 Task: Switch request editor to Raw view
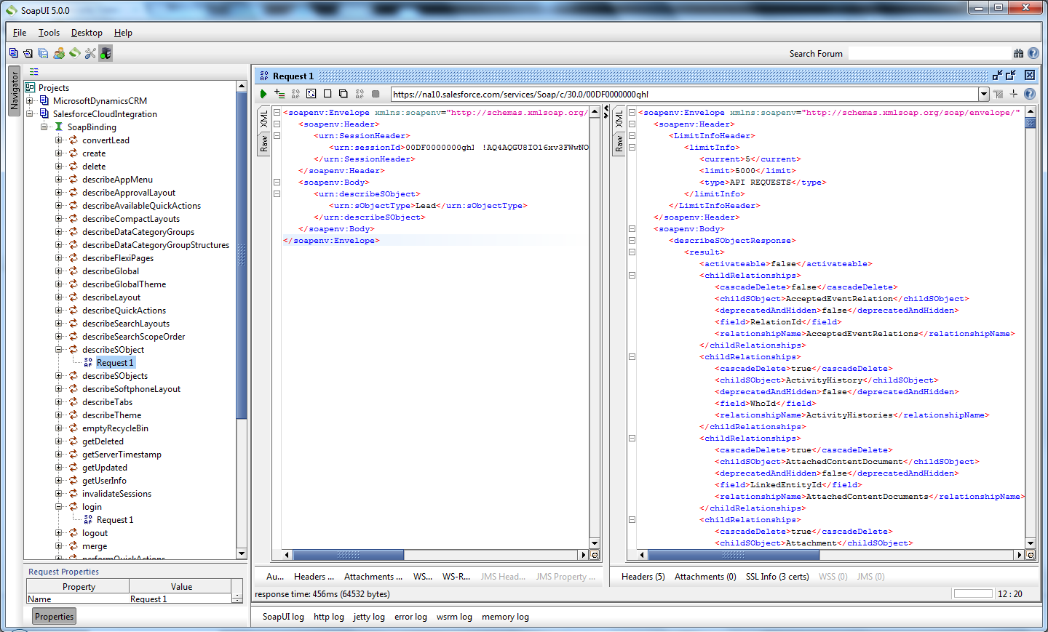pos(263,143)
